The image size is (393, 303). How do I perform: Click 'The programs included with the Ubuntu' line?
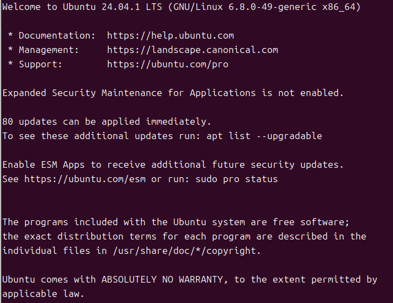click(176, 222)
